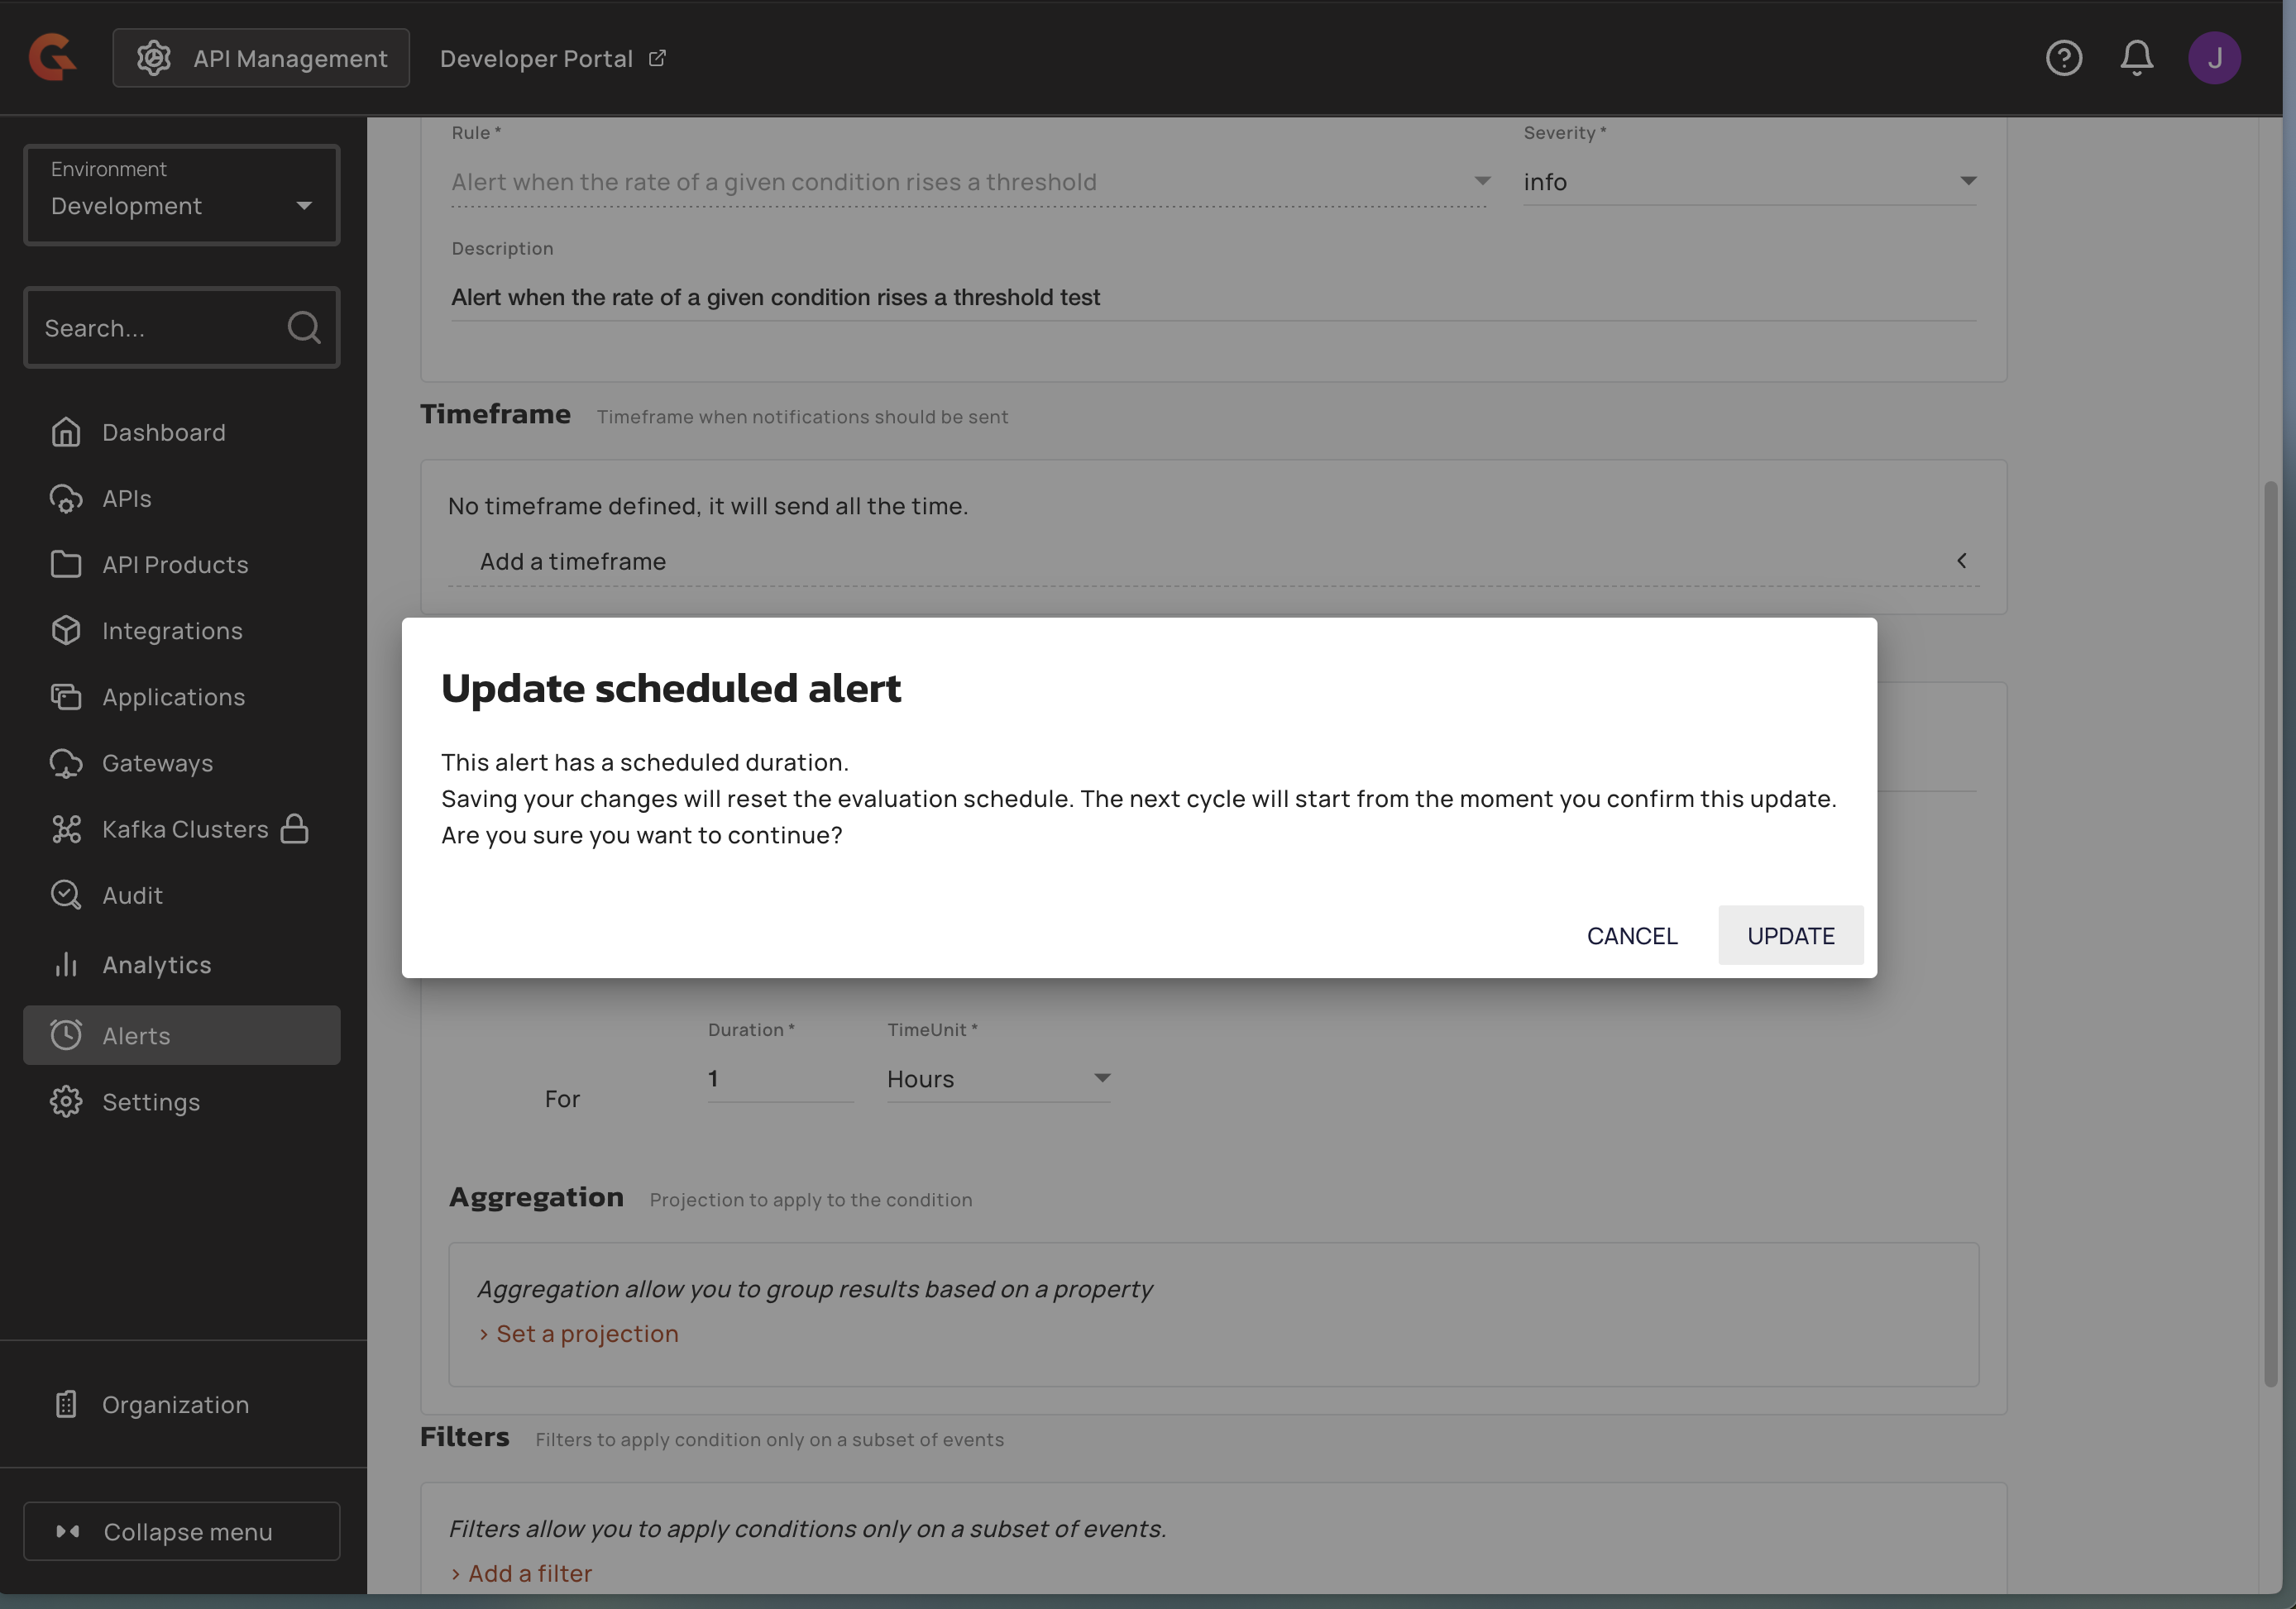Open the Dashboard from the sidebar

164,432
